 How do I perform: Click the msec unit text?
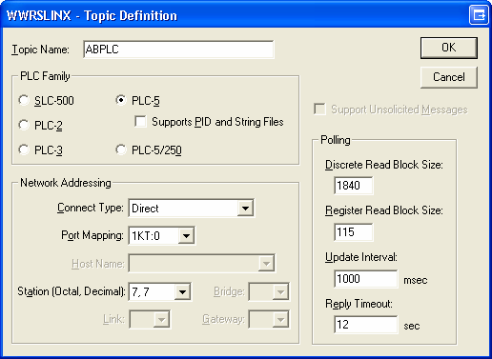pyautogui.click(x=416, y=280)
